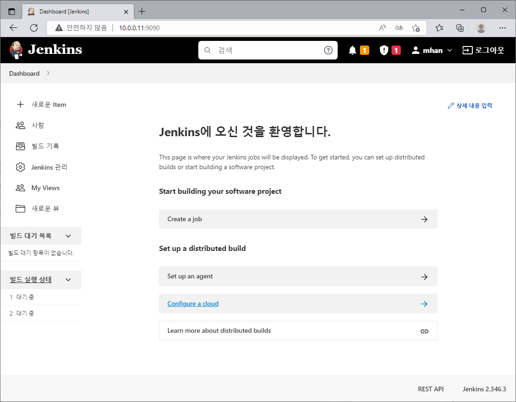Open the Configure a cloud link
Screen dimensions: 516x402
coord(193,303)
